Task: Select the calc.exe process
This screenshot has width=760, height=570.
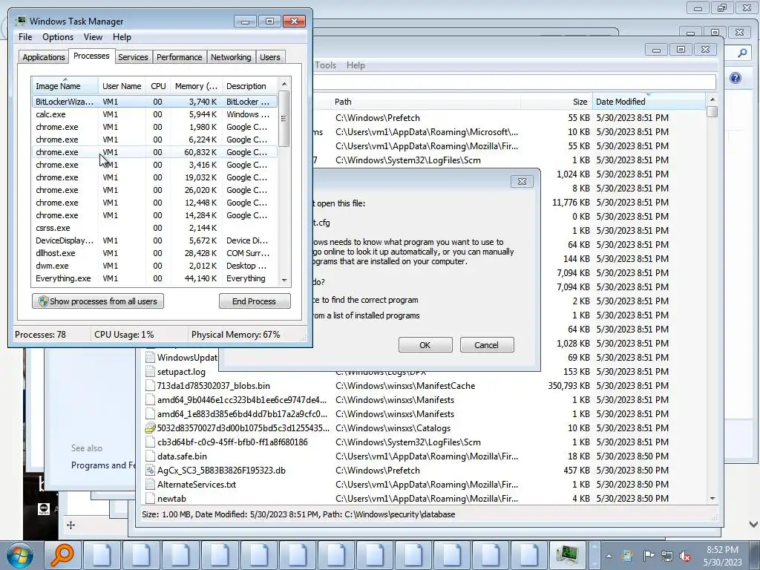Action: (x=154, y=114)
